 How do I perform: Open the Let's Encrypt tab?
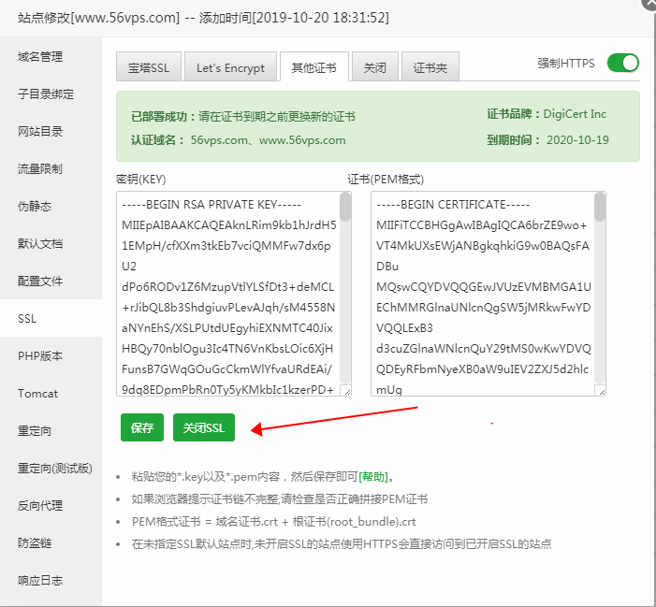click(x=230, y=67)
